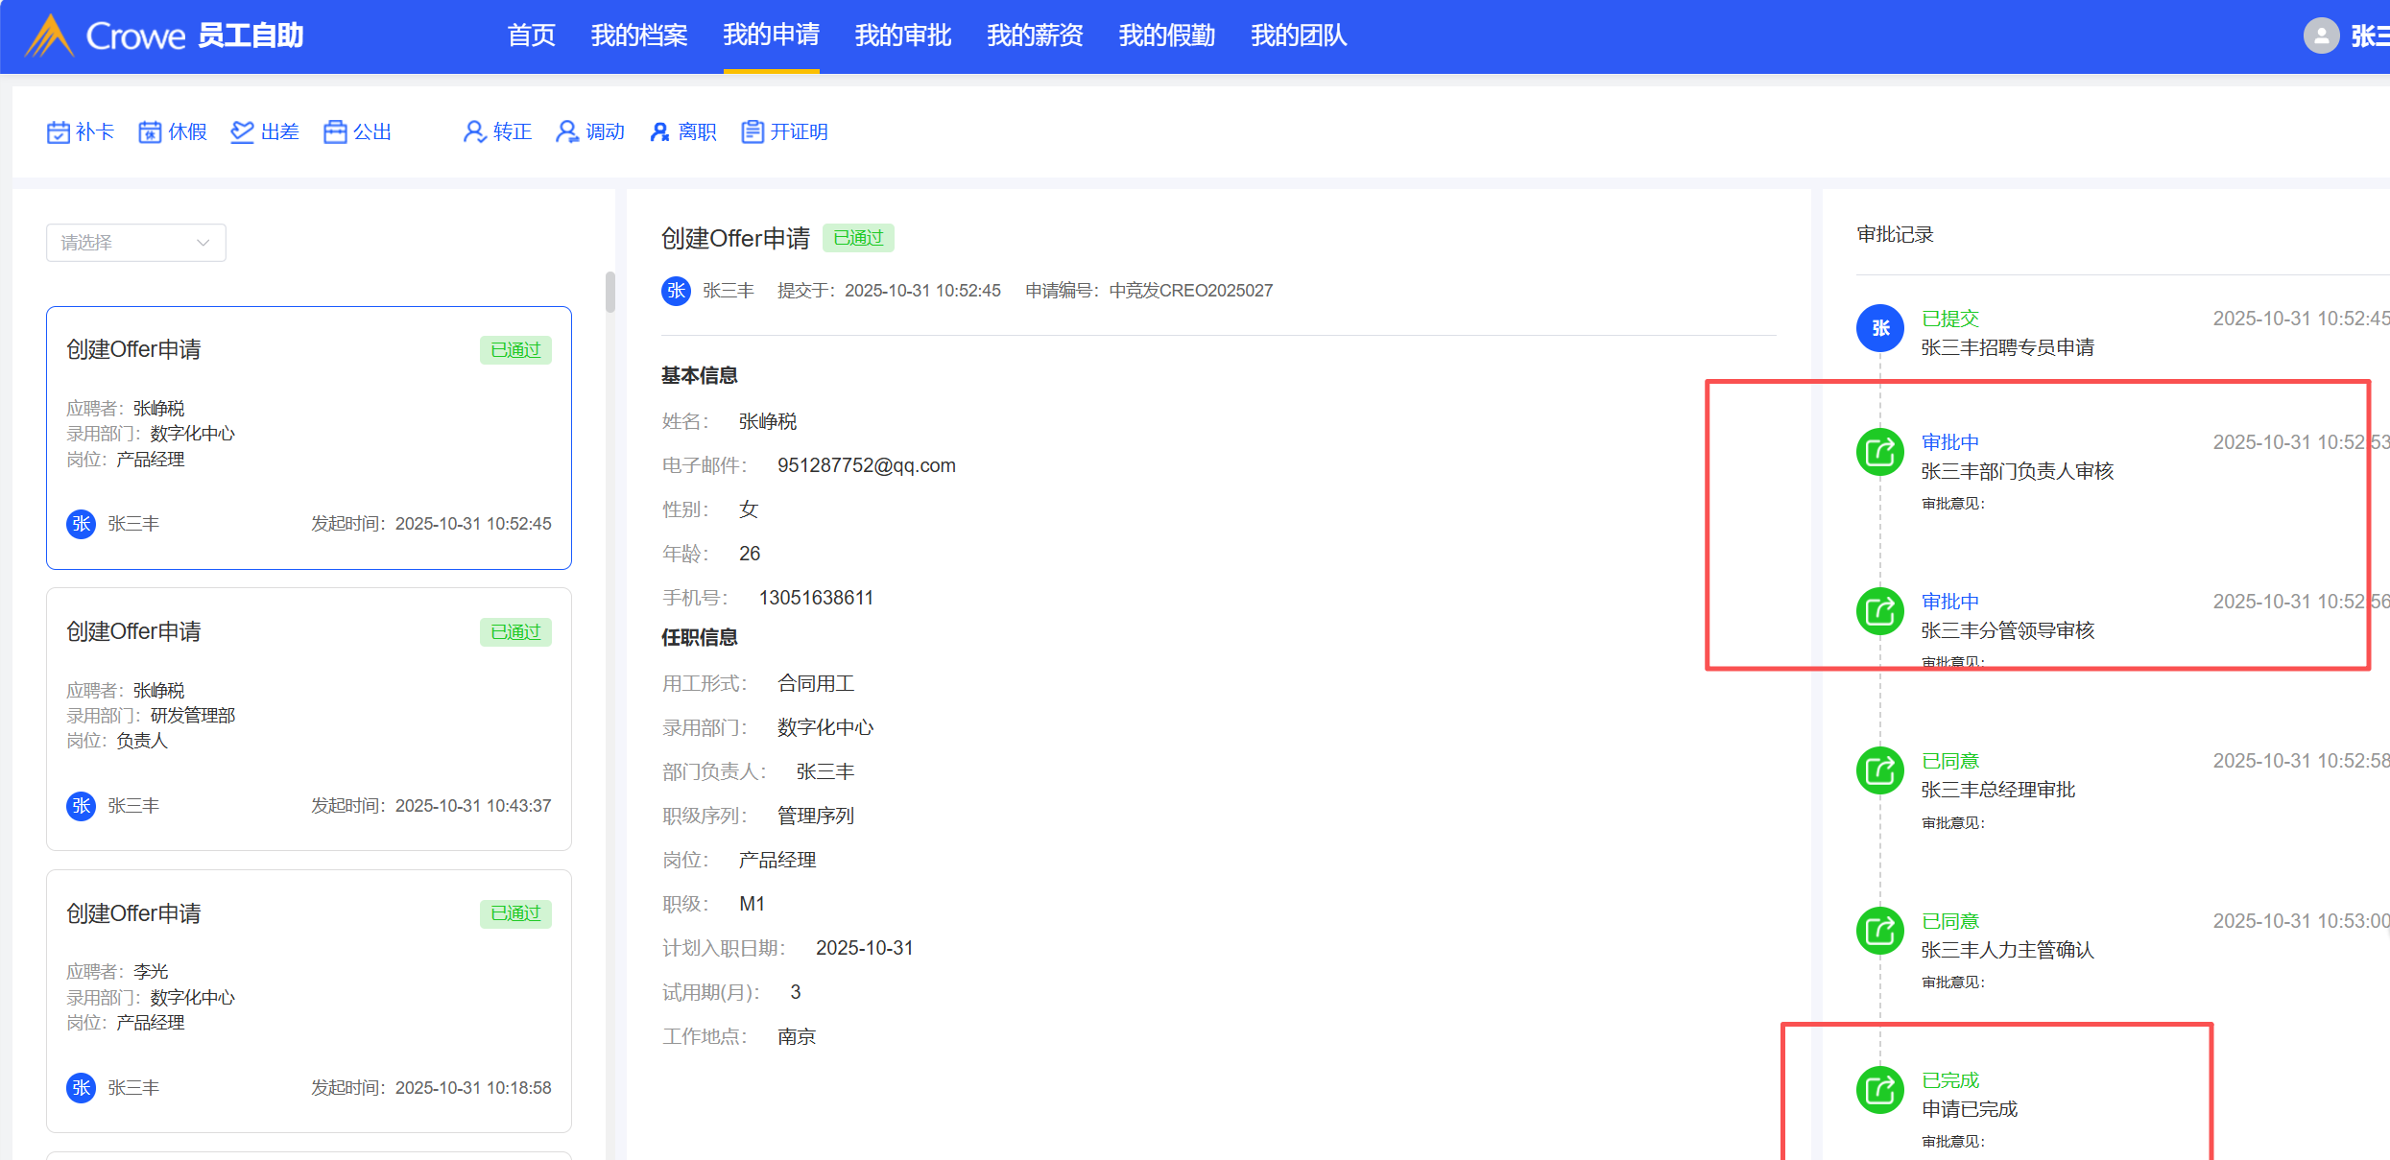This screenshot has height=1160, width=2390.
Task: Click the 转正 person icon
Action: pos(474,132)
